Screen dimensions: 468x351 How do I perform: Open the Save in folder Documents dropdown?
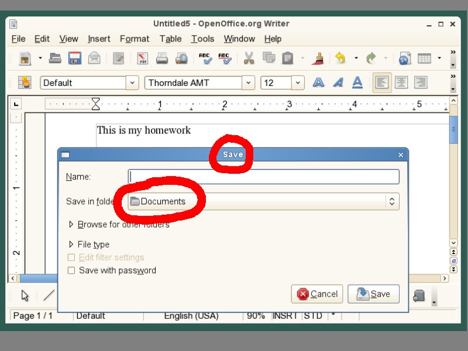[x=263, y=201]
